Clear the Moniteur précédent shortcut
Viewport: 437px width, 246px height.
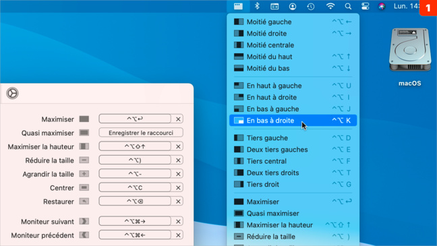(178, 235)
